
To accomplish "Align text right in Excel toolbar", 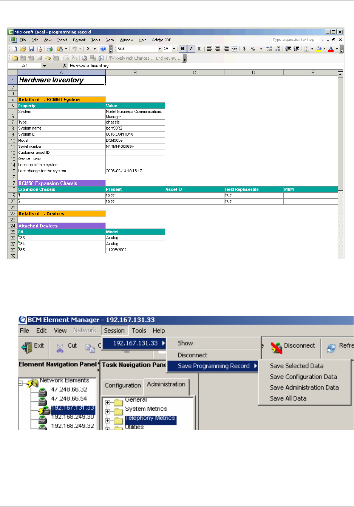I will tap(226, 49).
